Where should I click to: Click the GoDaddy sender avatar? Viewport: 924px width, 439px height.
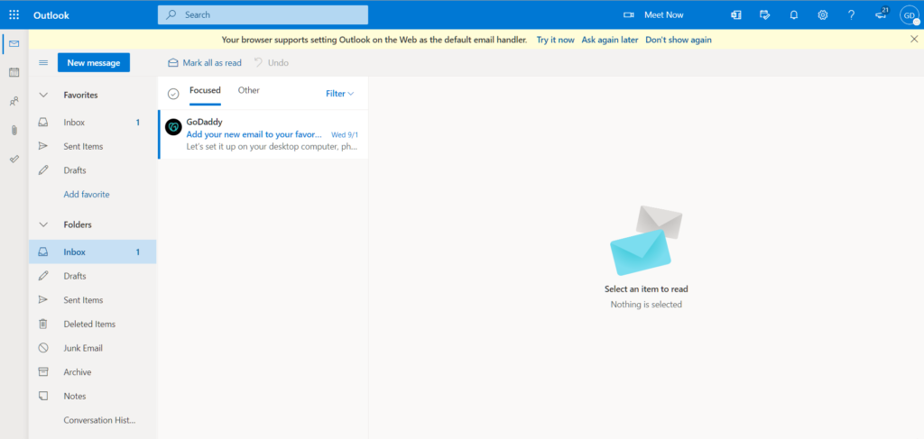tap(173, 126)
